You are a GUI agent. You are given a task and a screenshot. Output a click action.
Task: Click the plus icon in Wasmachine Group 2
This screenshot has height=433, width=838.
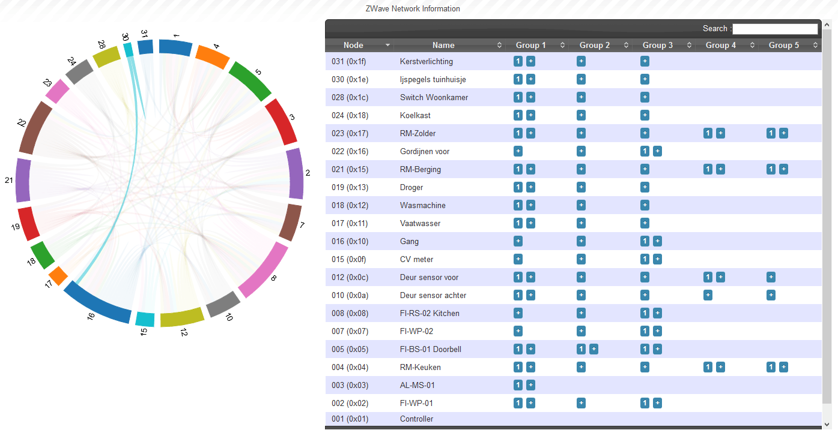click(x=581, y=205)
